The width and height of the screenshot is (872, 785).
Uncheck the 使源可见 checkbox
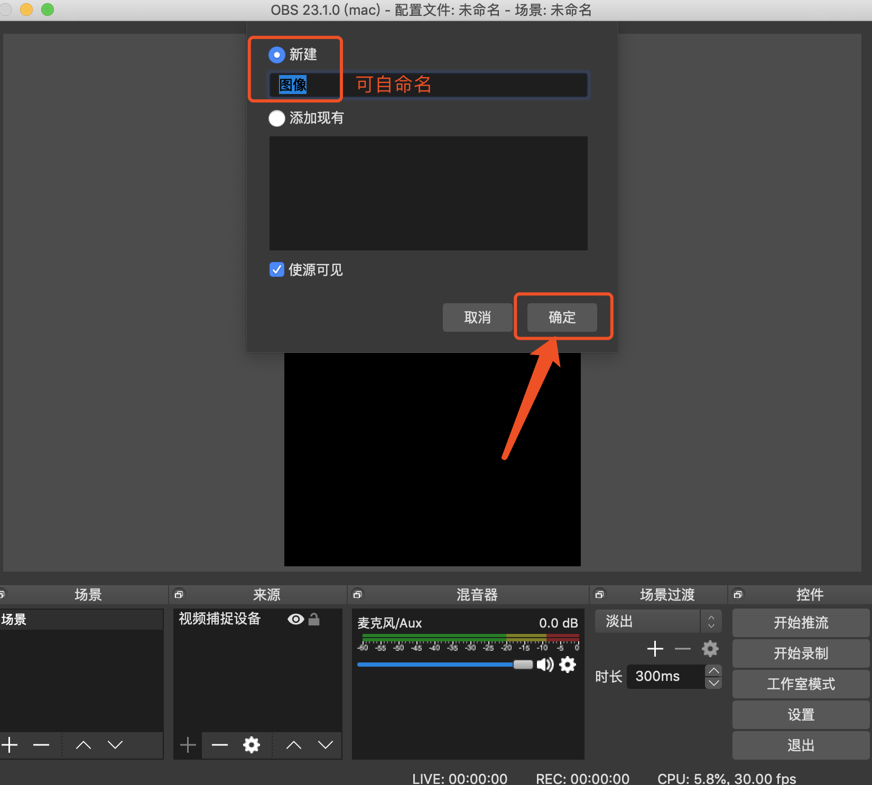(277, 270)
